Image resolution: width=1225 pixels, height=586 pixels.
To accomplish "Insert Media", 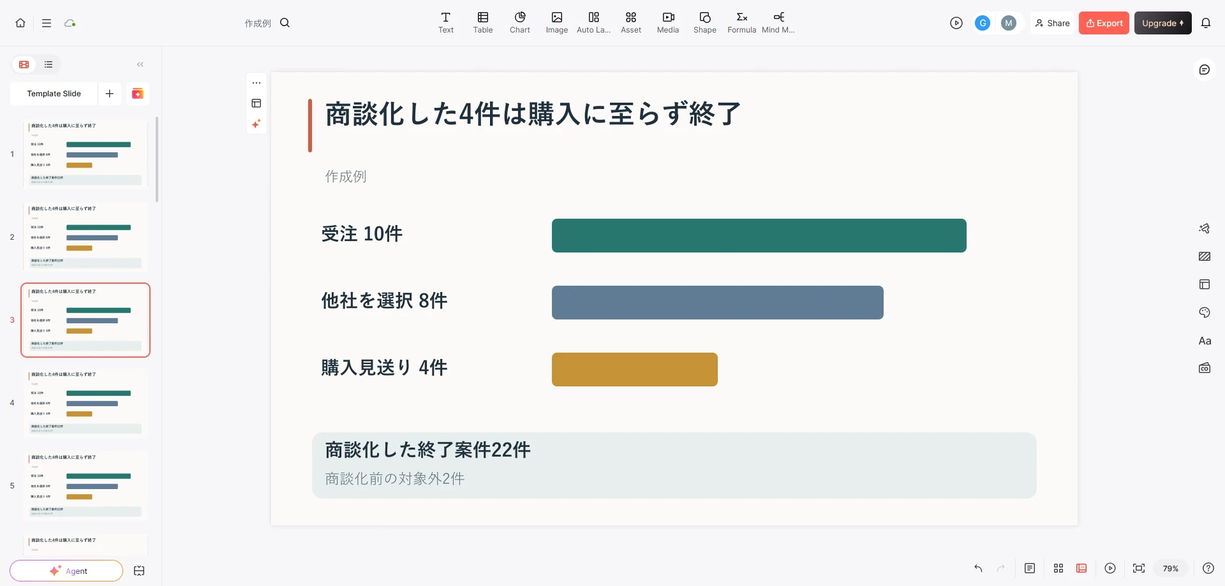I will pos(668,23).
